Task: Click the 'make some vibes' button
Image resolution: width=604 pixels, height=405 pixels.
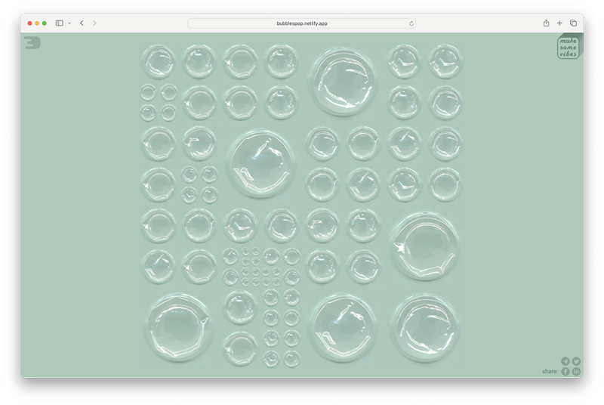Action: point(569,48)
